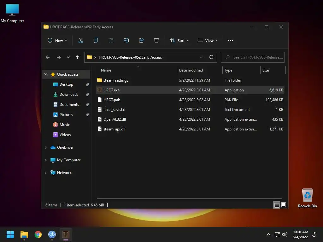The height and width of the screenshot is (242, 323).
Task: Click the Cut scissors icon
Action: (x=80, y=41)
